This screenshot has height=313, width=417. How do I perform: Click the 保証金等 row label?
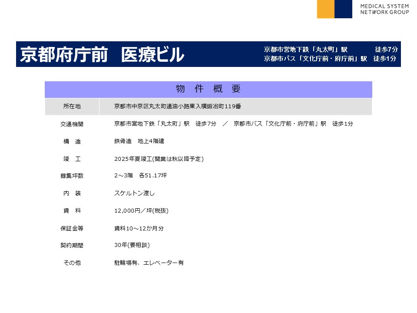tap(72, 228)
